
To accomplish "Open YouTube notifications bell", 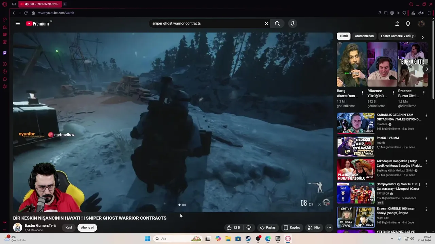I will point(408,23).
